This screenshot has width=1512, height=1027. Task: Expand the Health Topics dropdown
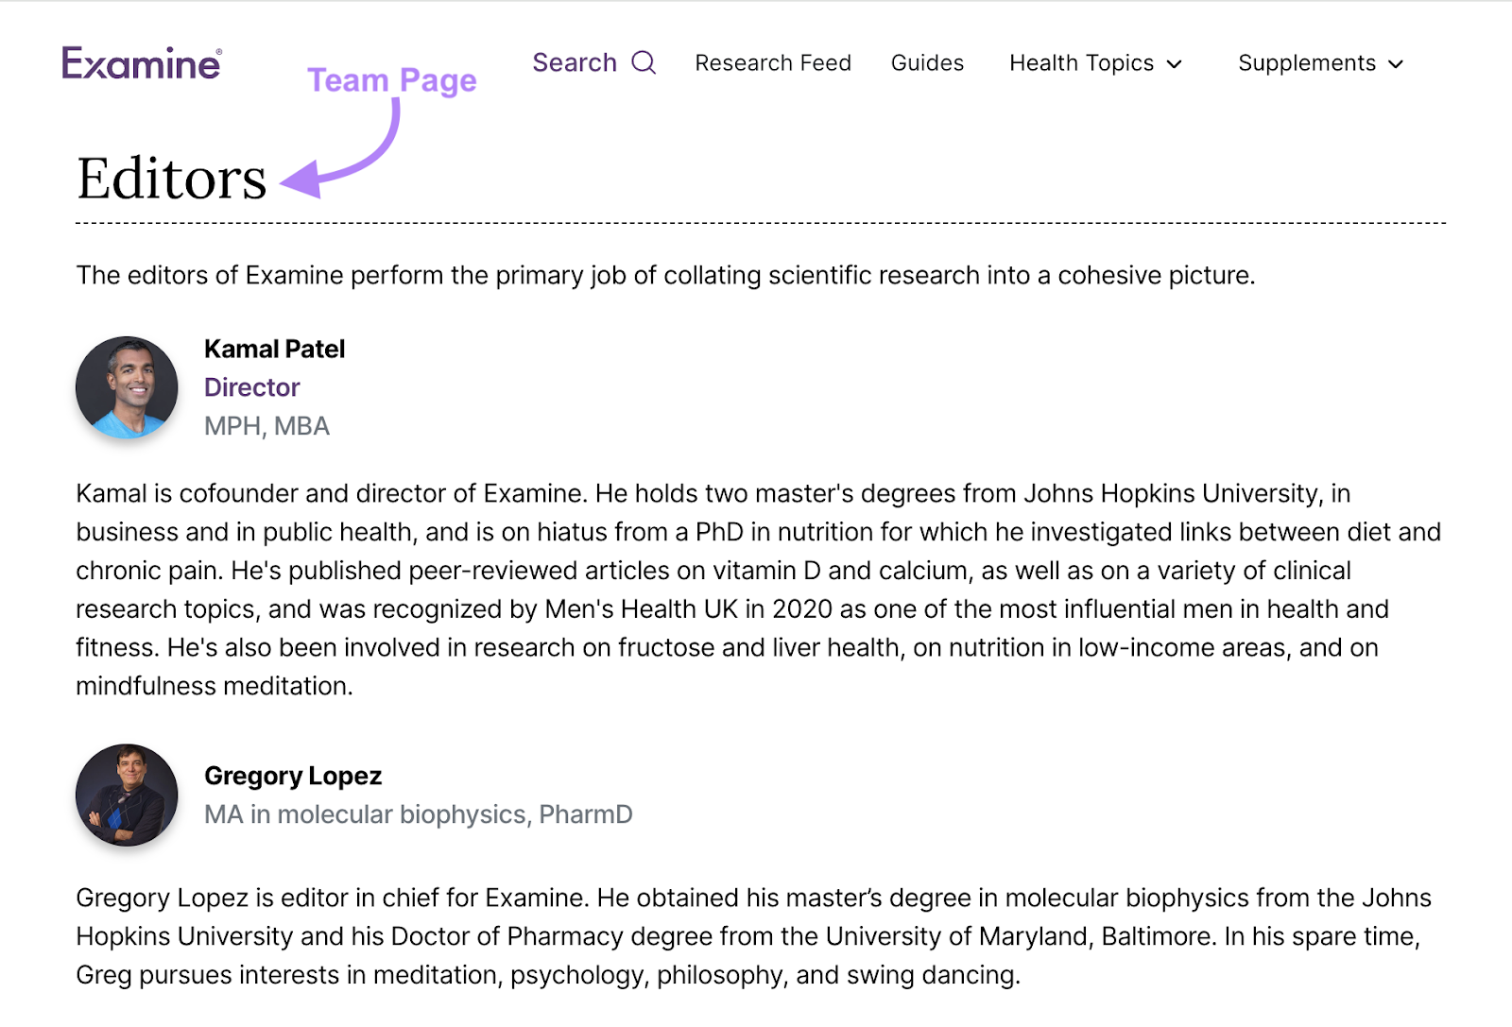(1081, 63)
